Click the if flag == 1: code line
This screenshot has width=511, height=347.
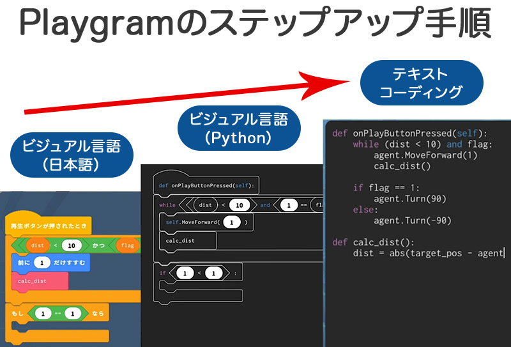coord(386,188)
